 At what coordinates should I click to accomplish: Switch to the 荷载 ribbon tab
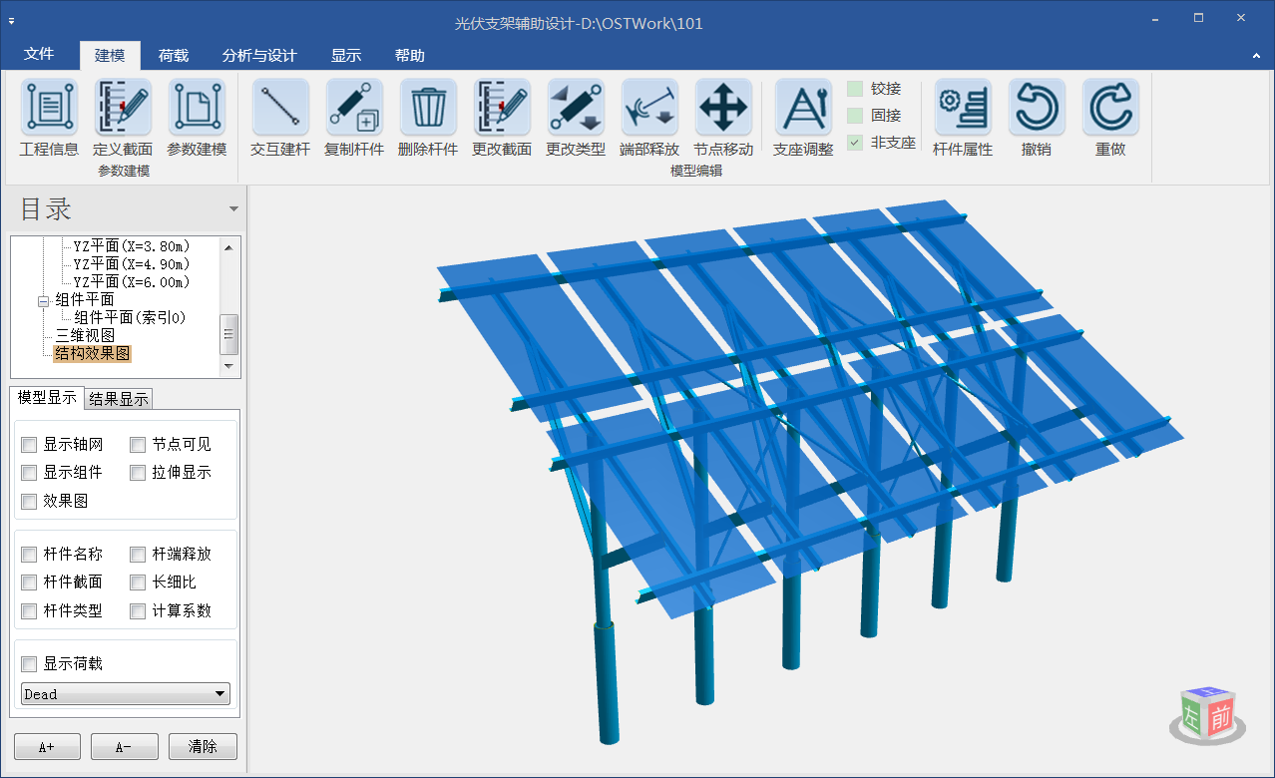[174, 56]
